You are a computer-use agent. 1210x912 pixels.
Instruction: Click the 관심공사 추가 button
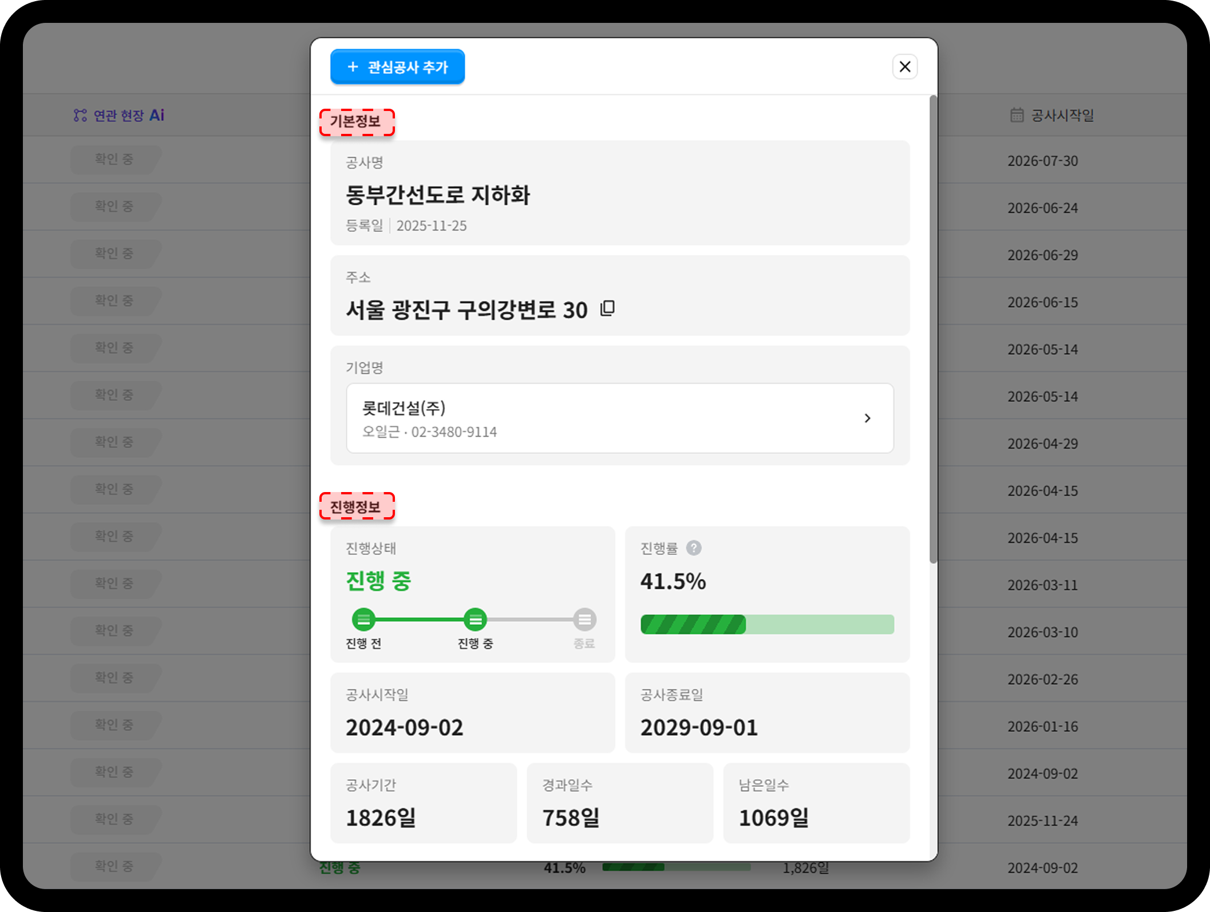click(x=397, y=67)
